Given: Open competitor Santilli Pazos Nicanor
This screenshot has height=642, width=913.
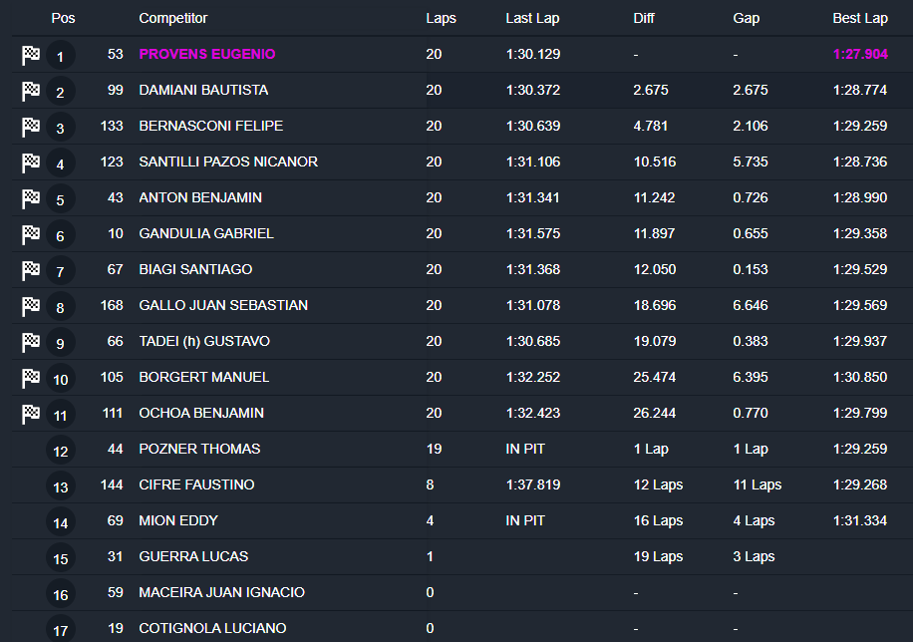Looking at the screenshot, I should point(228,161).
